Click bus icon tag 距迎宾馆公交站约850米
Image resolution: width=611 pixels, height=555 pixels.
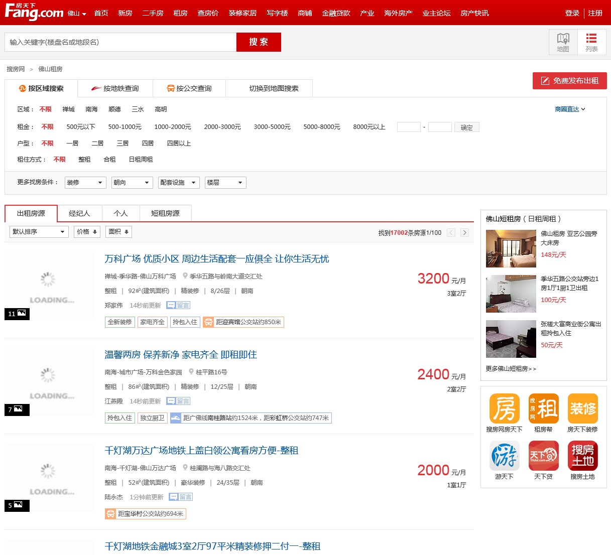243,322
